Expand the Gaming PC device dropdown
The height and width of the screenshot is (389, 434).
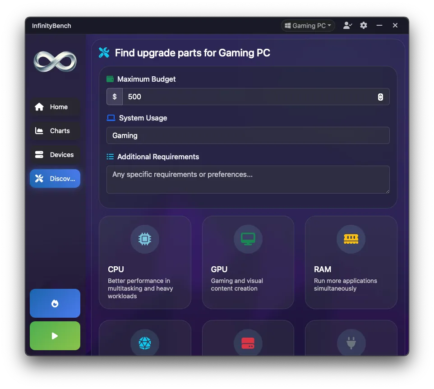click(308, 26)
